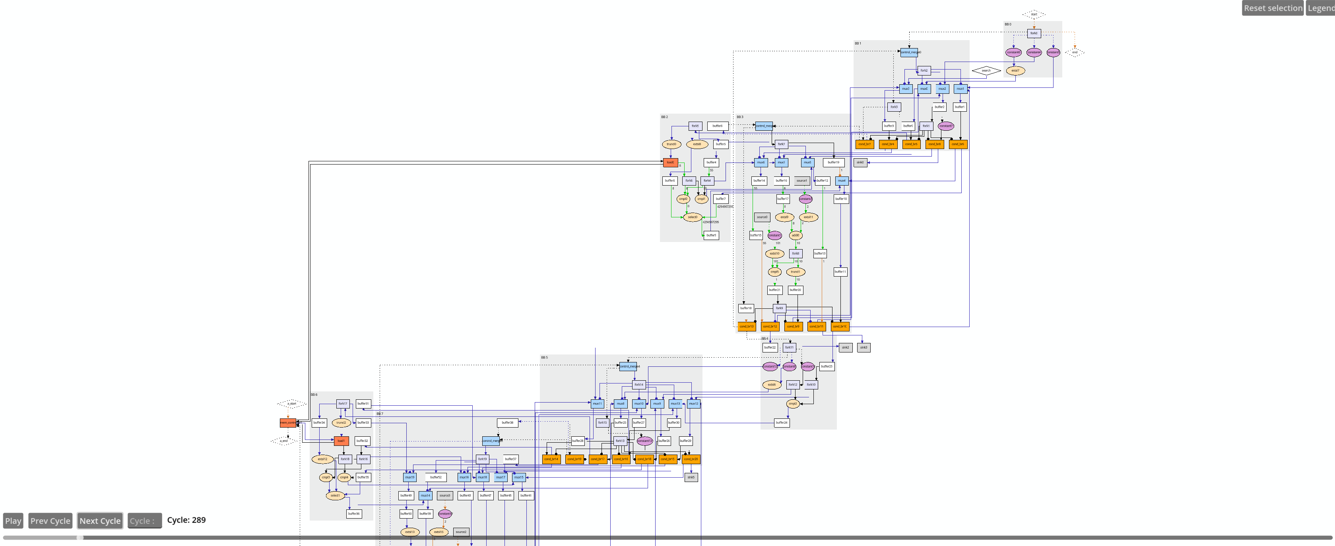
Task: Select the cmpi2 node in BB 4
Action: [x=793, y=404]
